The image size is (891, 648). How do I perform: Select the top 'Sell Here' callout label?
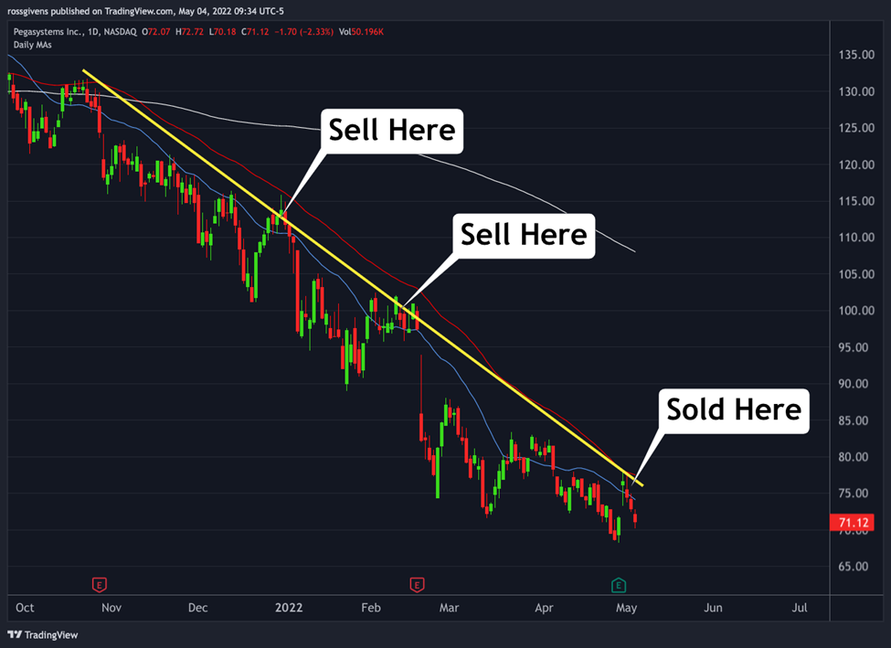pos(392,131)
